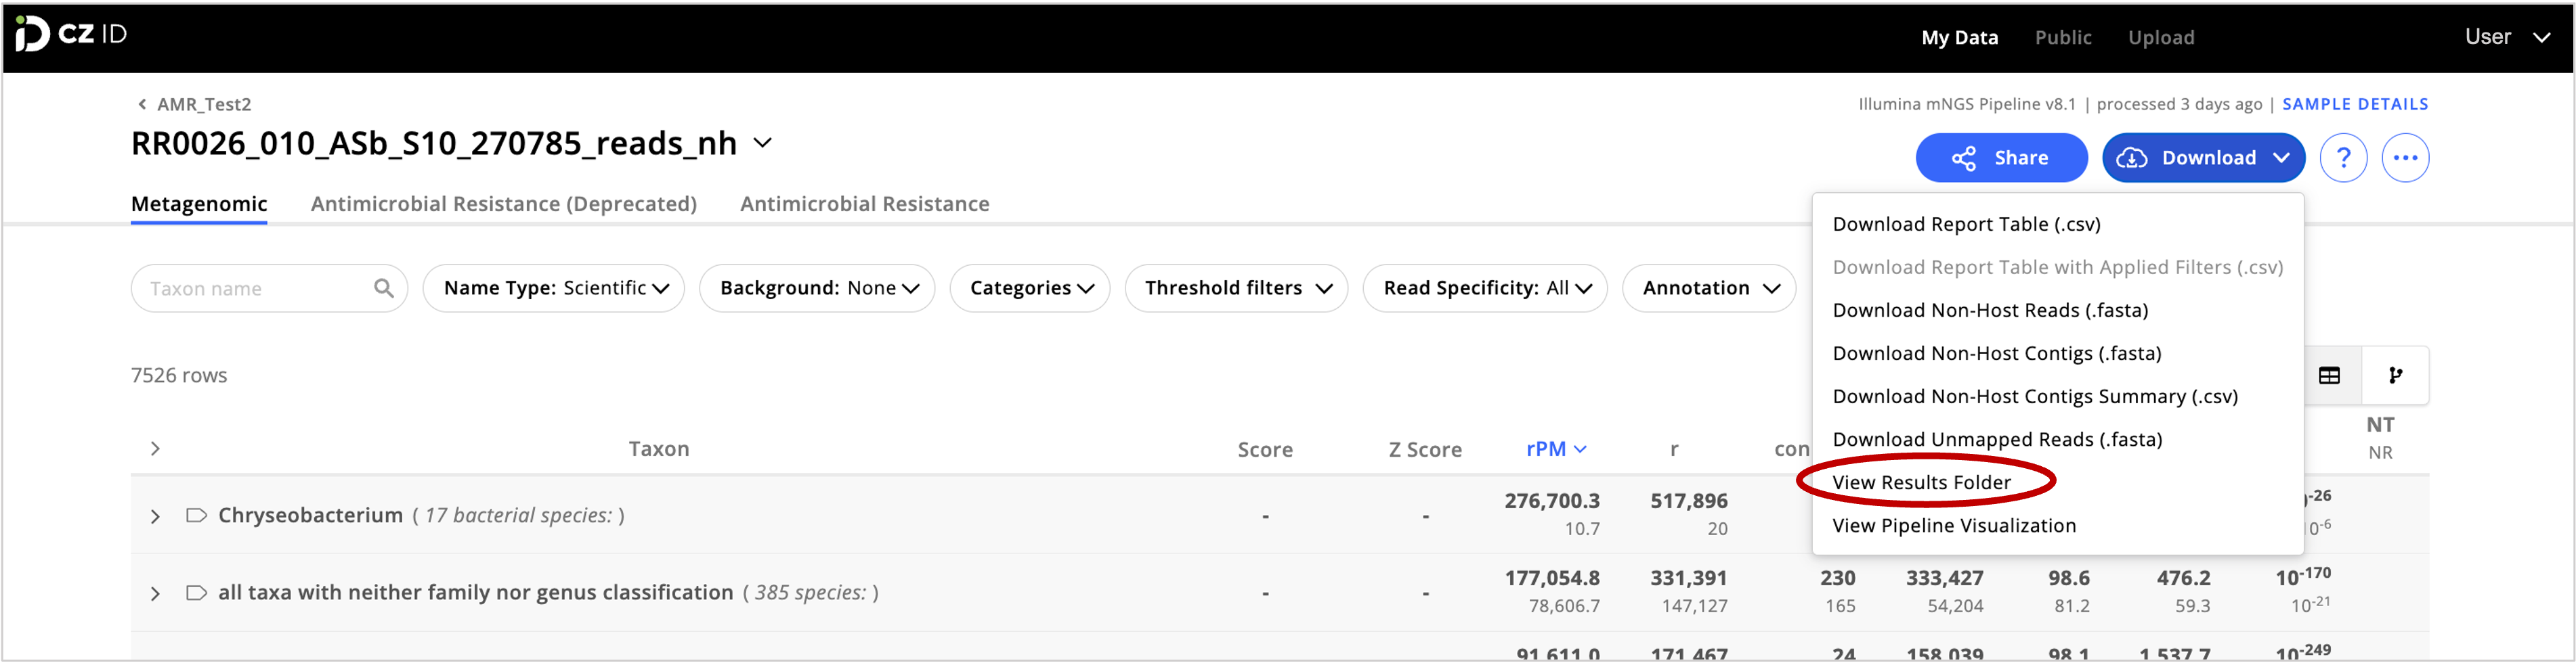The image size is (2576, 663).
Task: Select Download Report Table (.csv)
Action: 1966,224
